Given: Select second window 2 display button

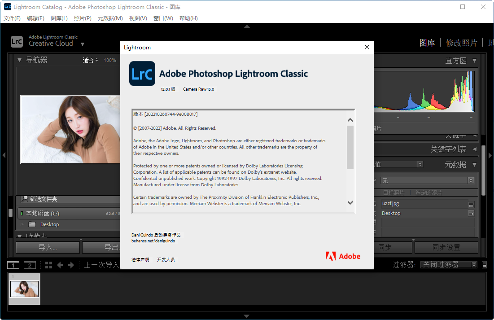Looking at the screenshot, I should point(30,265).
